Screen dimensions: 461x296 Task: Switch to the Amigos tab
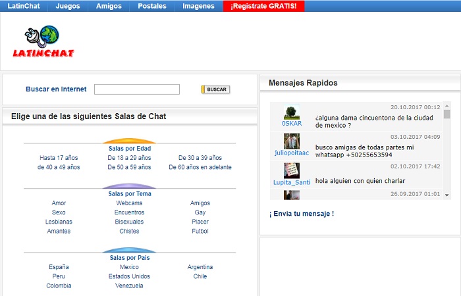pos(109,6)
